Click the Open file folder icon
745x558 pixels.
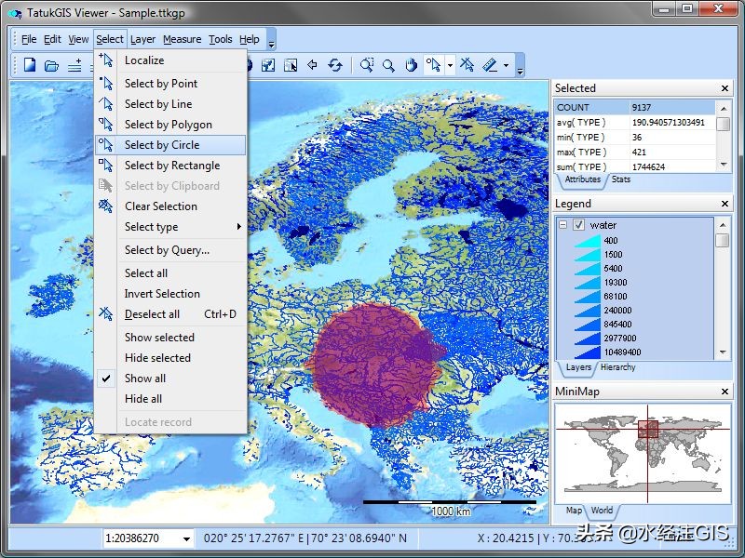[52, 65]
